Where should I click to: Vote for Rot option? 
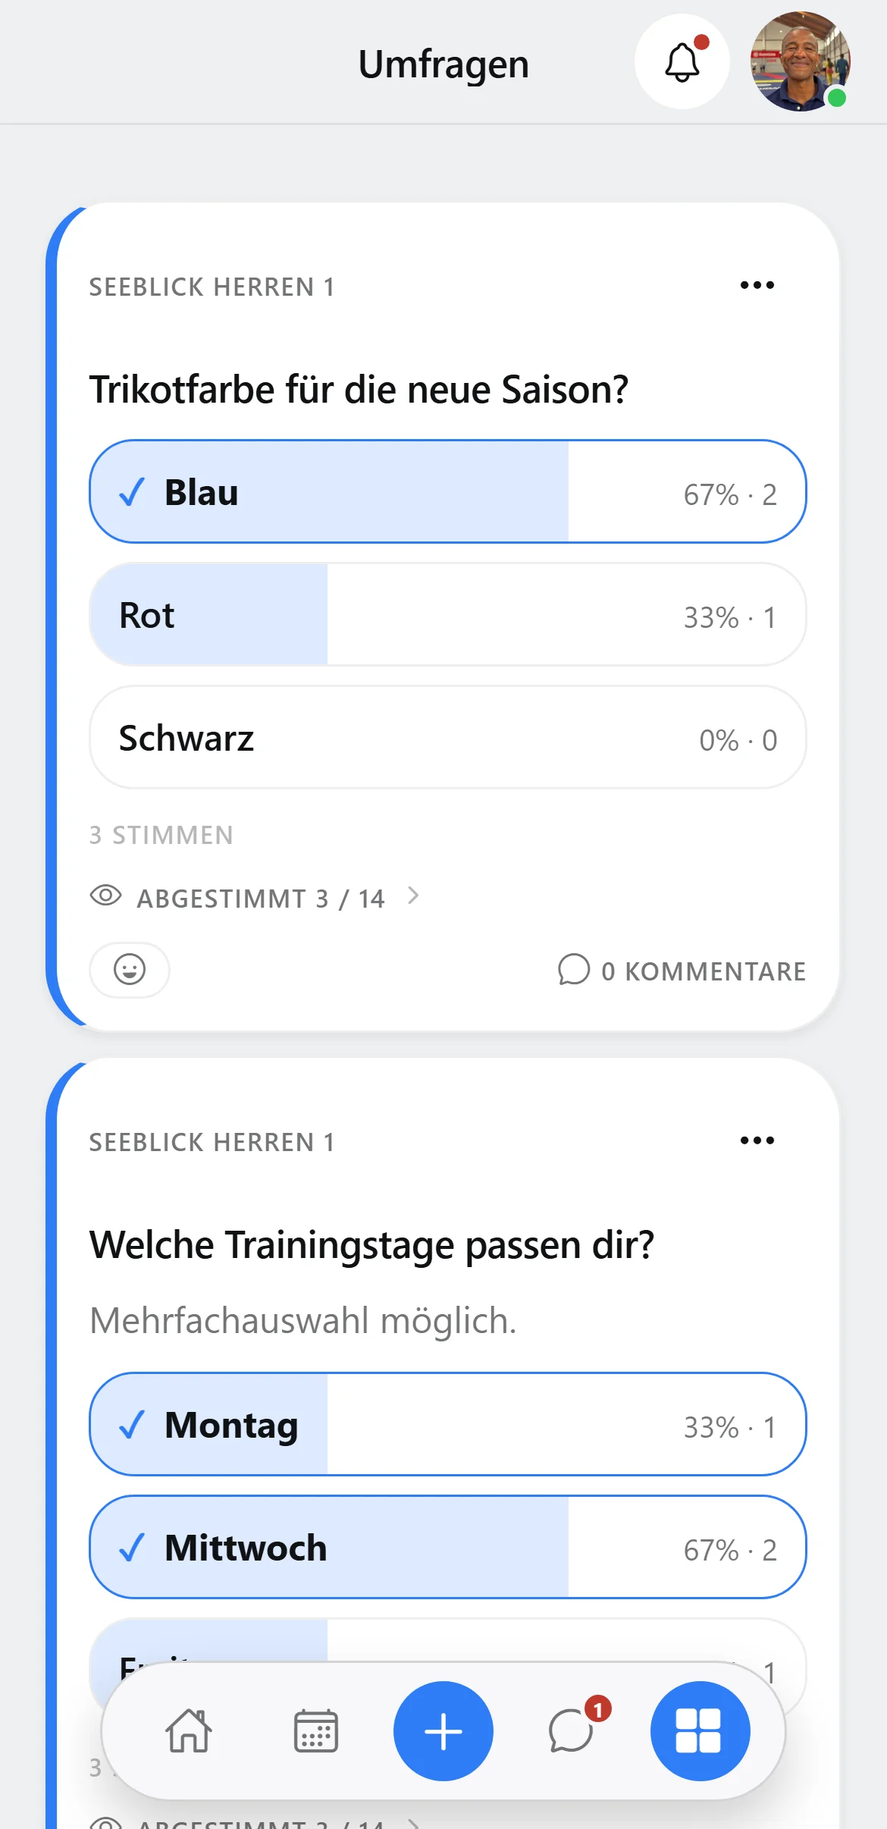point(447,614)
